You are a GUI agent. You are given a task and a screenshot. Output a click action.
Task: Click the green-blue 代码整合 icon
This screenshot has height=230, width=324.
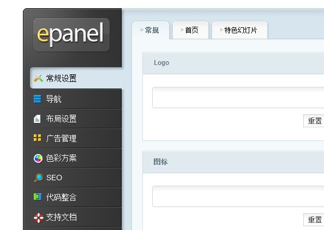coord(38,197)
